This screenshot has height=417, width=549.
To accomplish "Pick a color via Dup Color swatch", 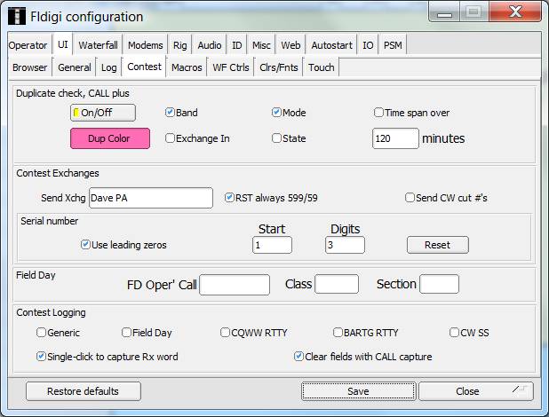I will click(110, 138).
